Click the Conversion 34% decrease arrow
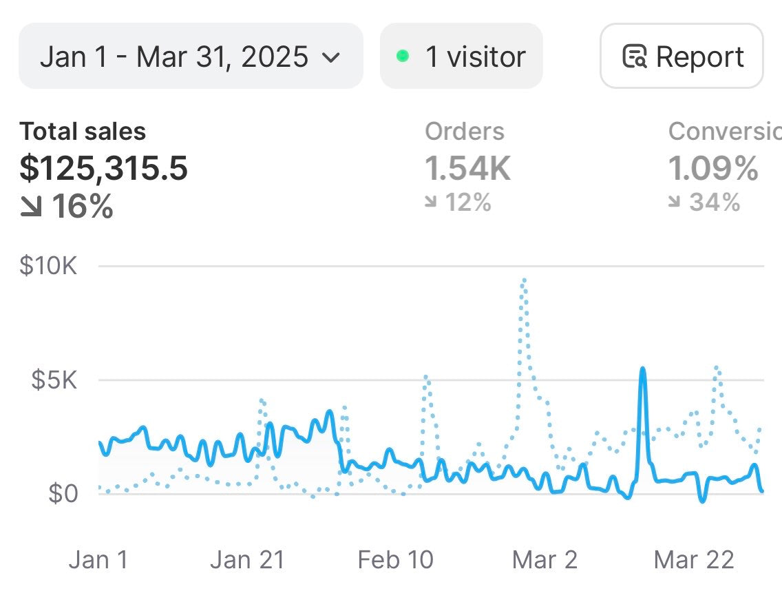The image size is (782, 600). coord(676,203)
